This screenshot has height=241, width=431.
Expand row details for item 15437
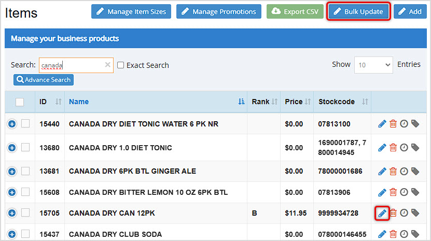click(x=12, y=234)
